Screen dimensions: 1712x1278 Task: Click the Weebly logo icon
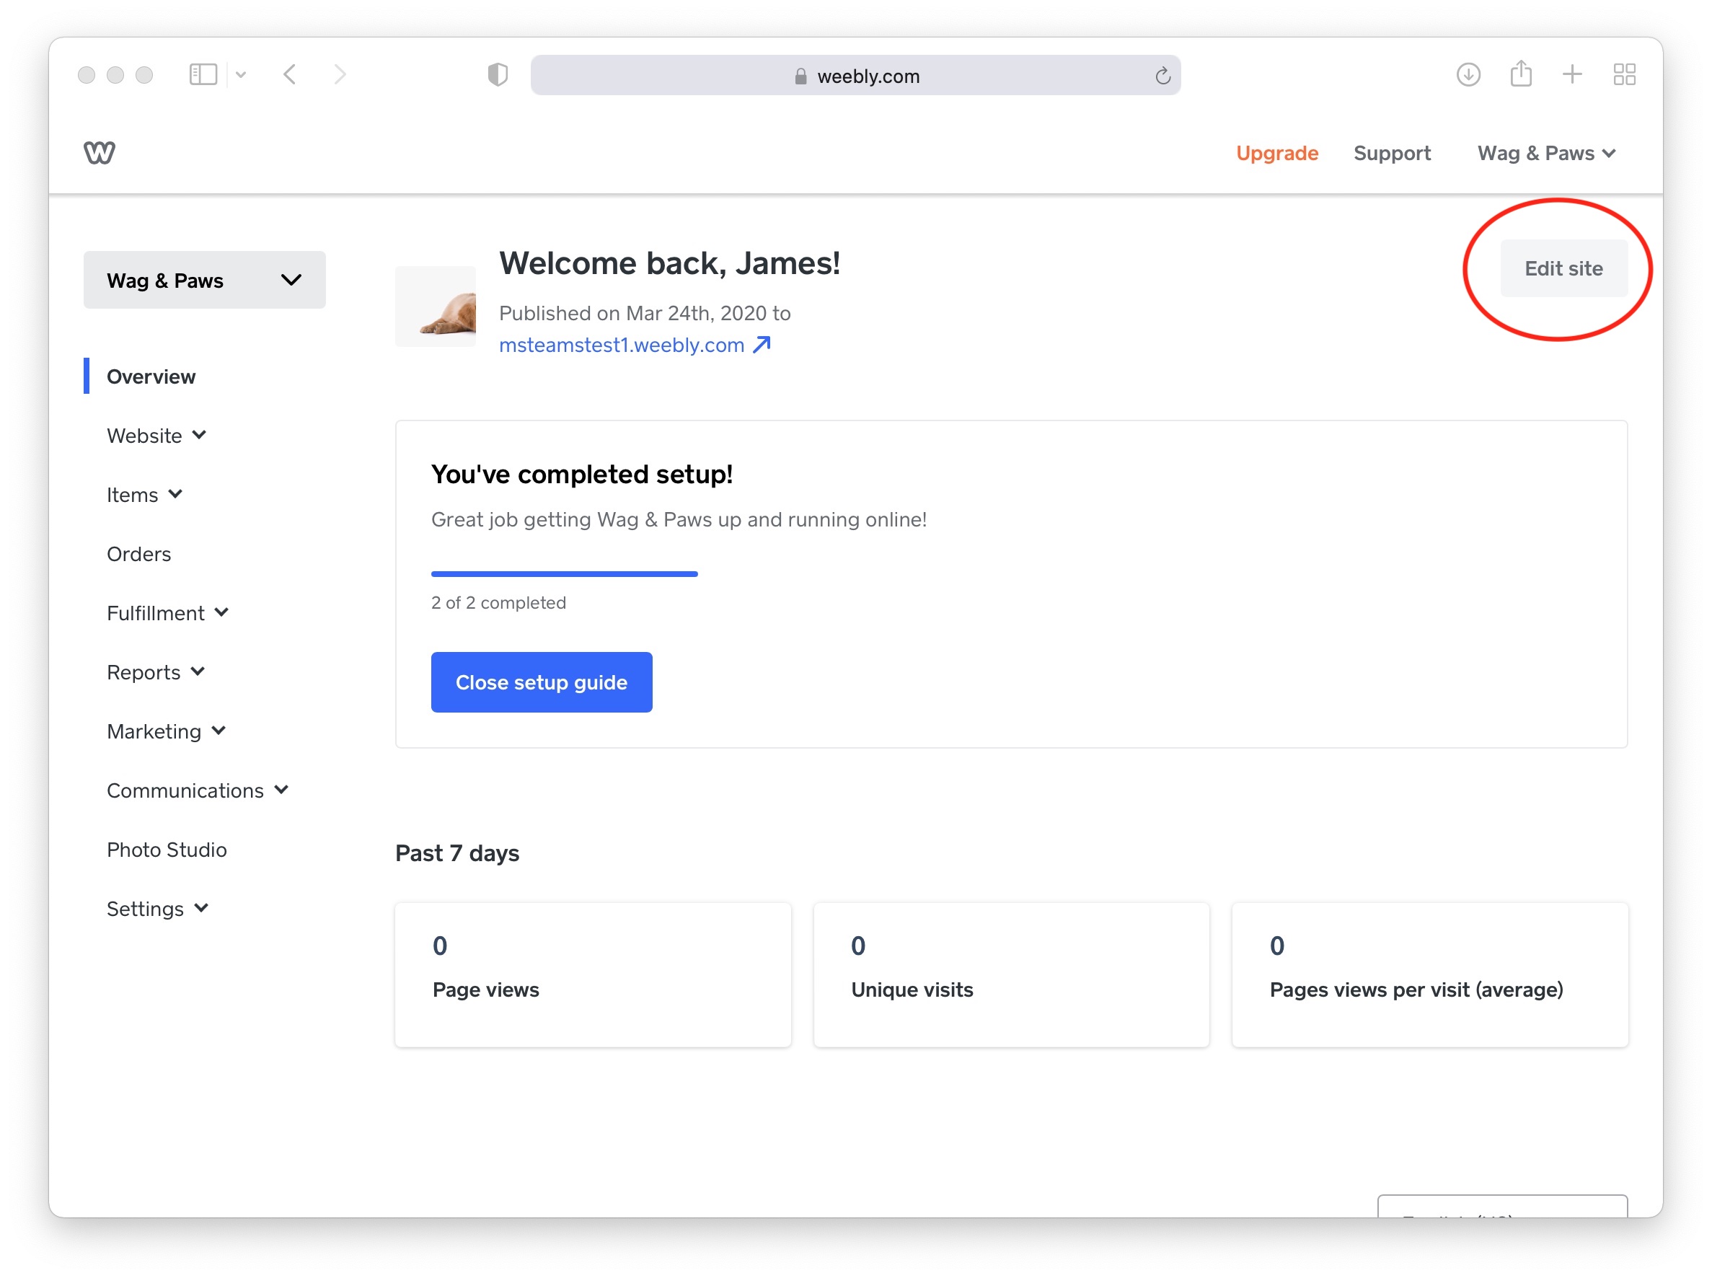(99, 152)
